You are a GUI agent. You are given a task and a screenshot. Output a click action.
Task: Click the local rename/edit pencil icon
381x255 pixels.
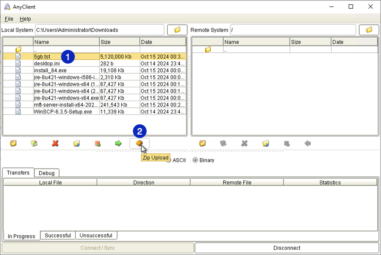tap(34, 143)
